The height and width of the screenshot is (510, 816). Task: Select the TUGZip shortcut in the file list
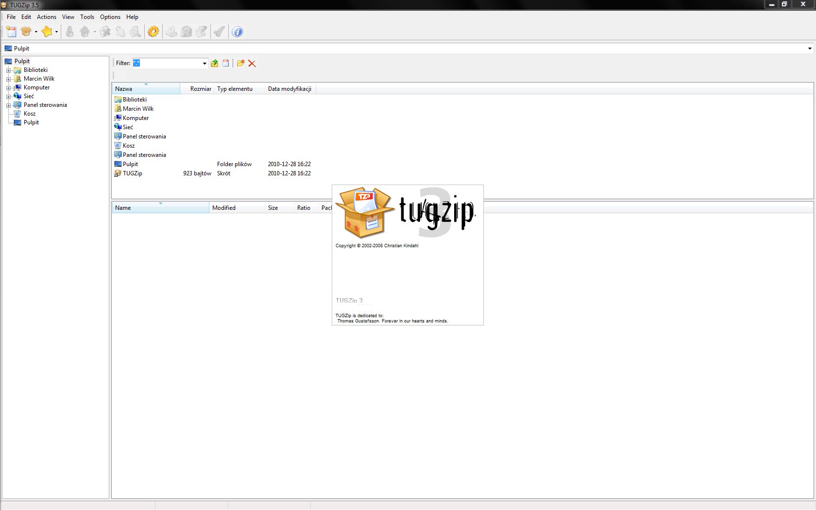132,173
